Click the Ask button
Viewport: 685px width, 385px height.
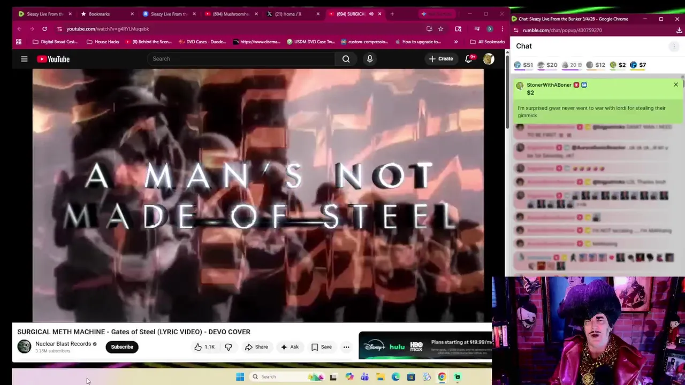coord(290,347)
